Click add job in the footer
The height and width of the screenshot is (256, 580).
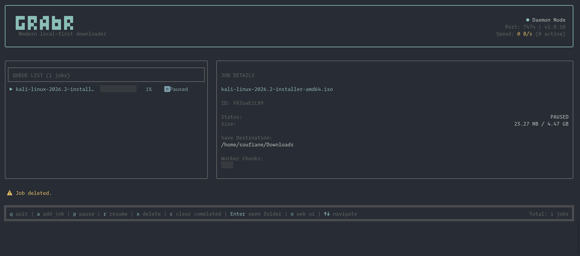[x=50, y=214]
